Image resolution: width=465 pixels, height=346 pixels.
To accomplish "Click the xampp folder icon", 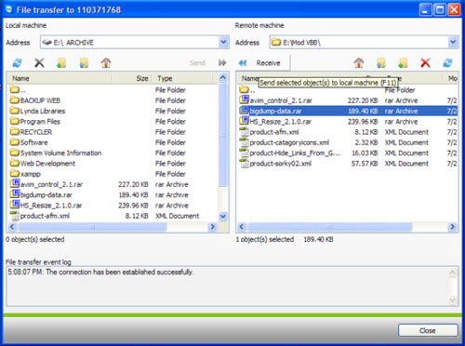I will (x=15, y=173).
